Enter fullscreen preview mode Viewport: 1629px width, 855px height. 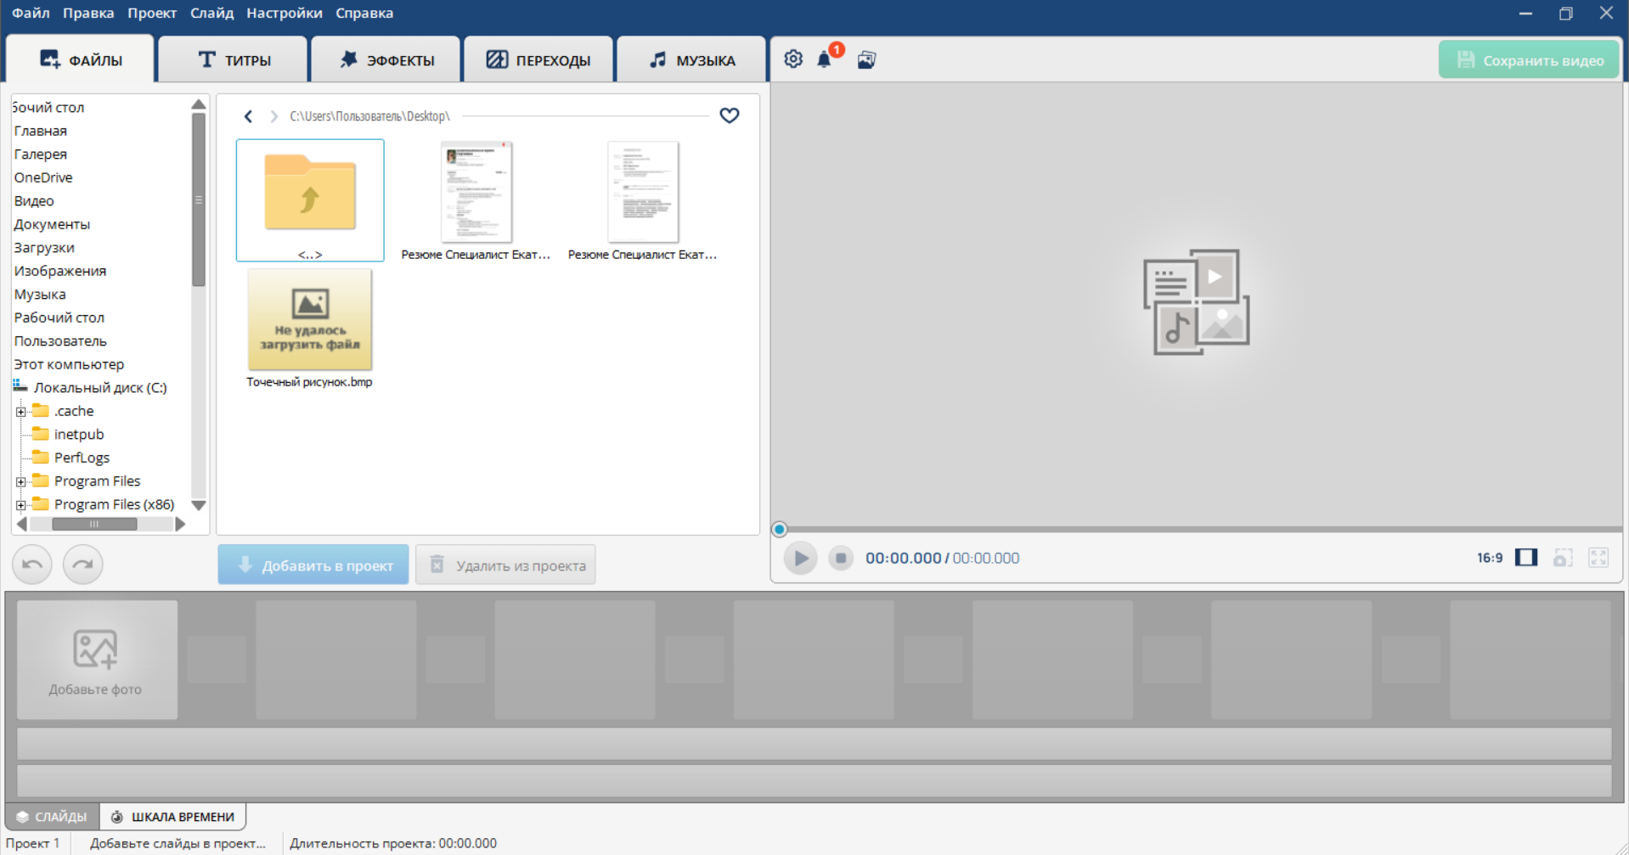(1598, 558)
